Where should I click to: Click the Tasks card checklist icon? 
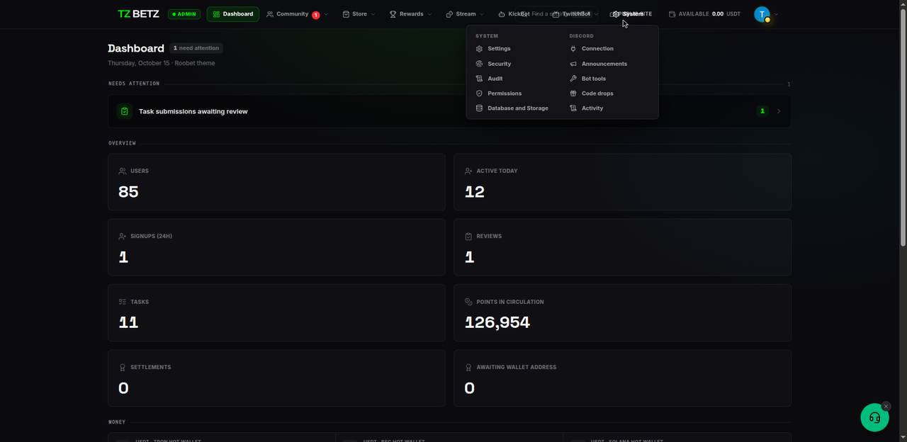123,302
